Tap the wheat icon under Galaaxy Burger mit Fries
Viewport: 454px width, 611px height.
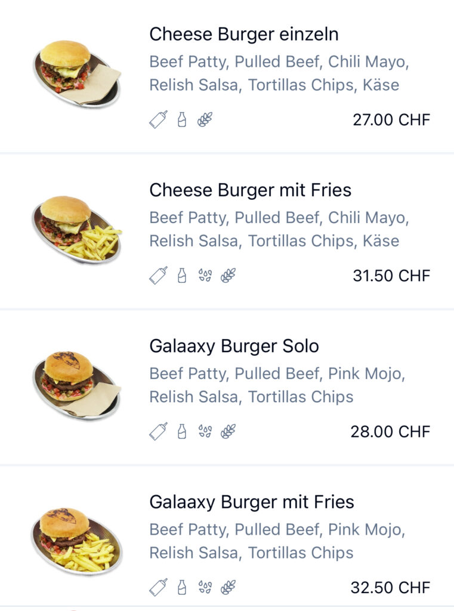point(228,587)
